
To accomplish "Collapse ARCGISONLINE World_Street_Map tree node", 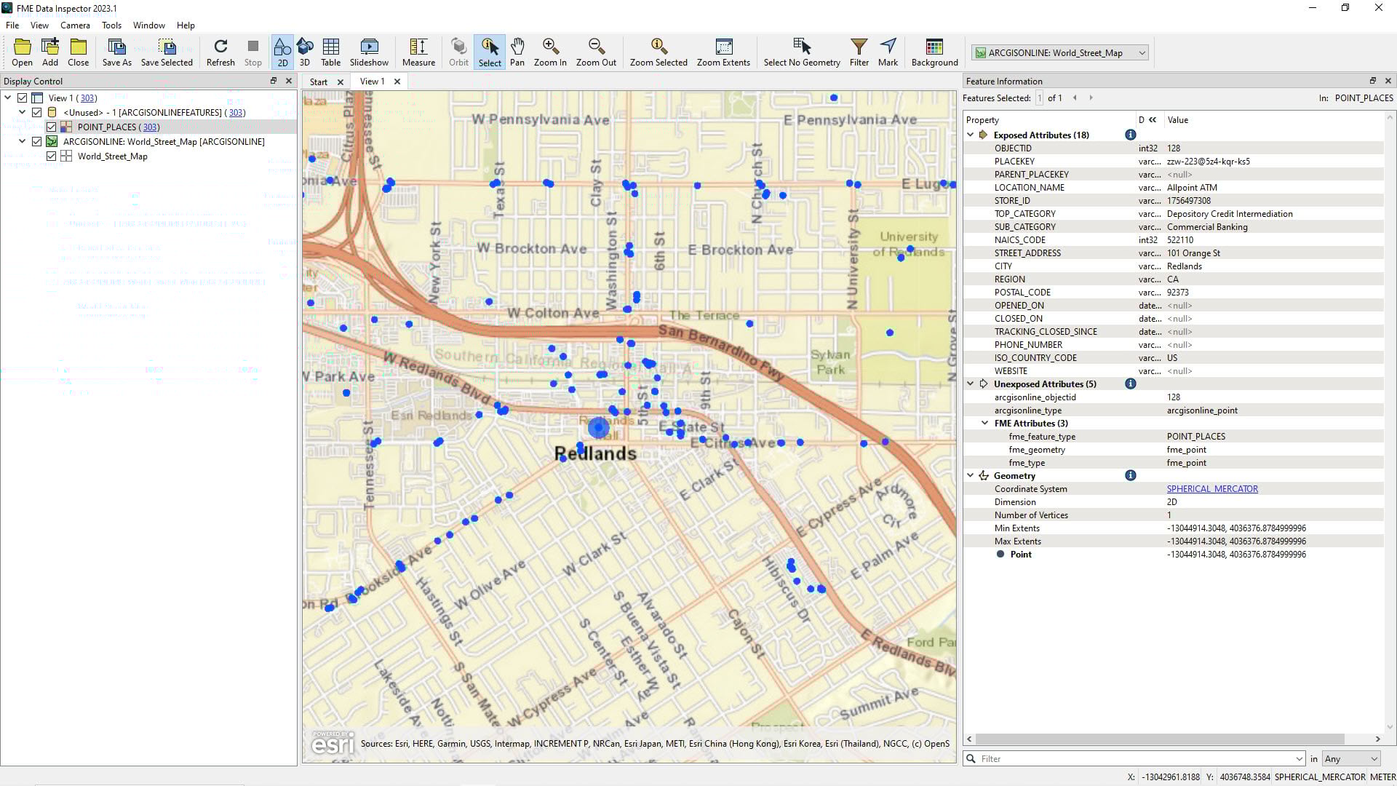I will [23, 141].
